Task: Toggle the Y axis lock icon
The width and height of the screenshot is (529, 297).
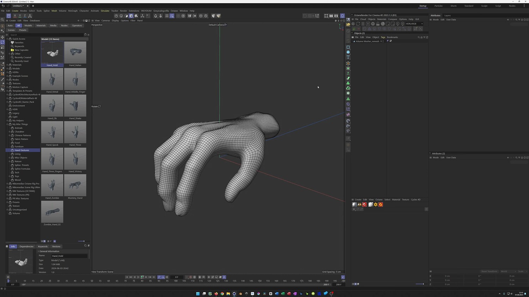Action: pyautogui.click(x=20, y=16)
